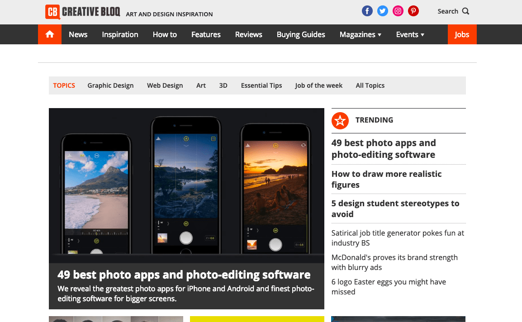Click the Creative Bloq CB logo
522x322 pixels.
(x=83, y=12)
